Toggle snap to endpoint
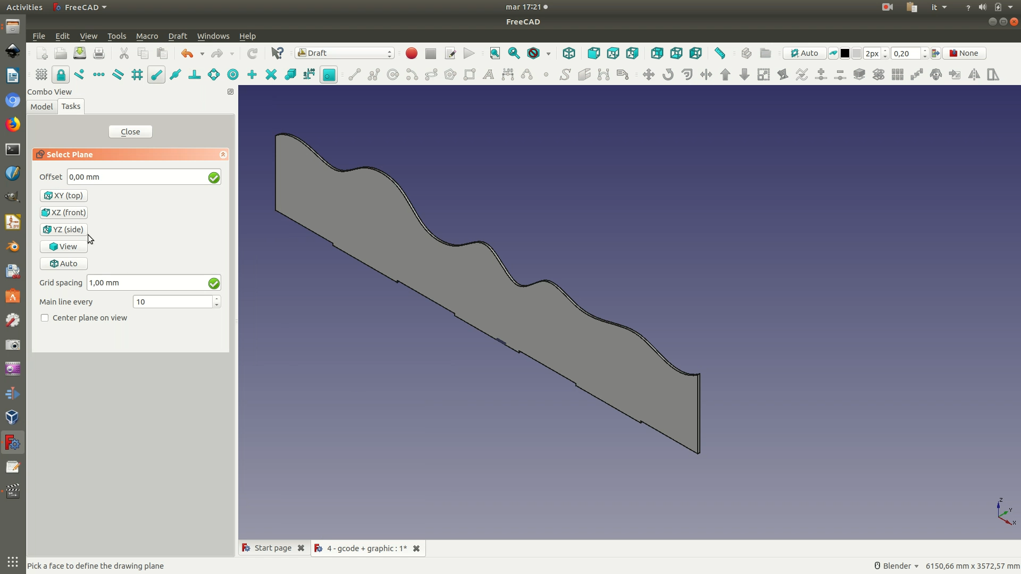The height and width of the screenshot is (574, 1021). pyautogui.click(x=156, y=75)
